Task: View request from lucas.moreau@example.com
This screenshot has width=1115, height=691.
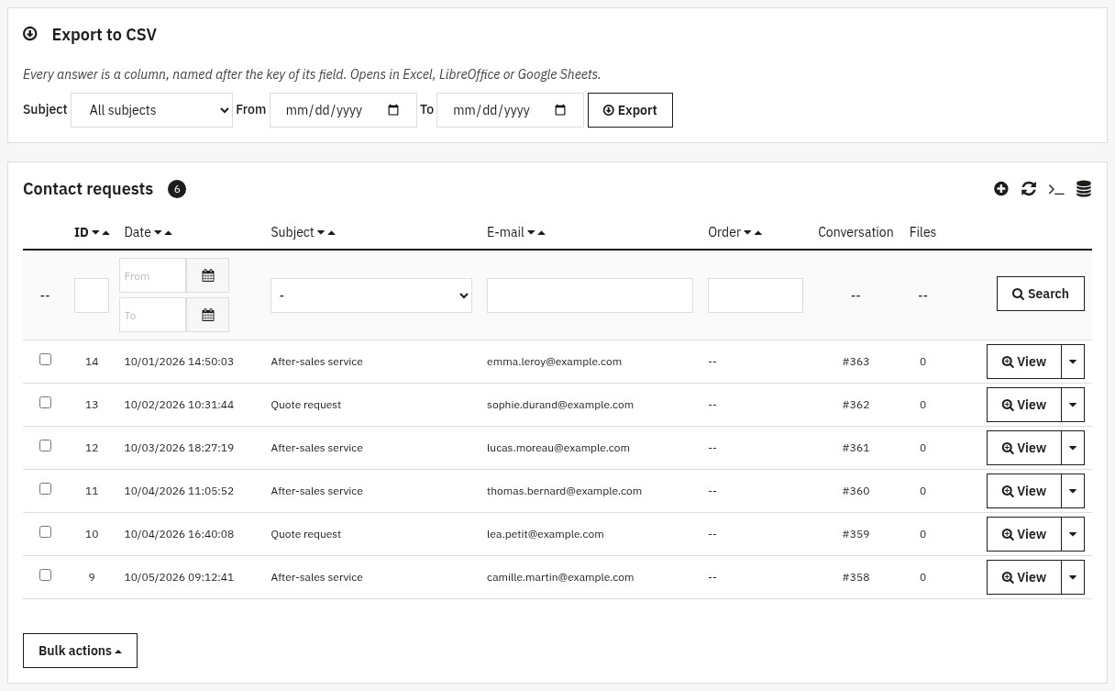Action: pos(1024,448)
